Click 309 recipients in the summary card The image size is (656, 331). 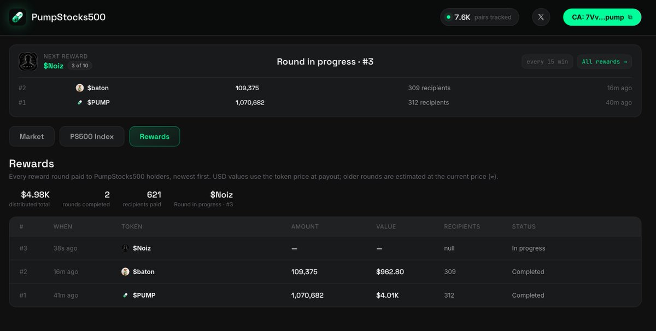[x=429, y=88]
